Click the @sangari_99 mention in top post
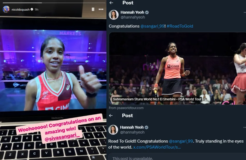Viewport: 246px width, 160px height. (152, 26)
